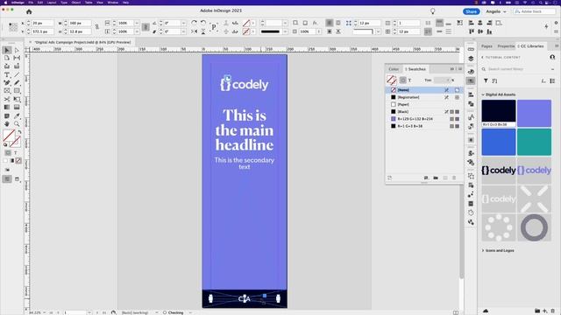Click the align horizontal centers icon

(480, 23)
